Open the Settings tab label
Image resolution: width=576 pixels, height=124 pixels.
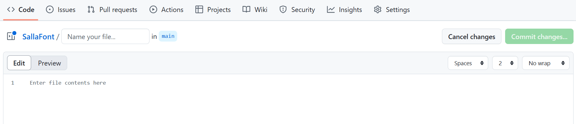coord(398,10)
